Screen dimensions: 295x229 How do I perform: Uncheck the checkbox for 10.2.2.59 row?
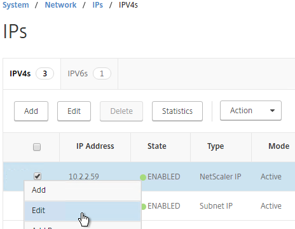[x=38, y=176]
